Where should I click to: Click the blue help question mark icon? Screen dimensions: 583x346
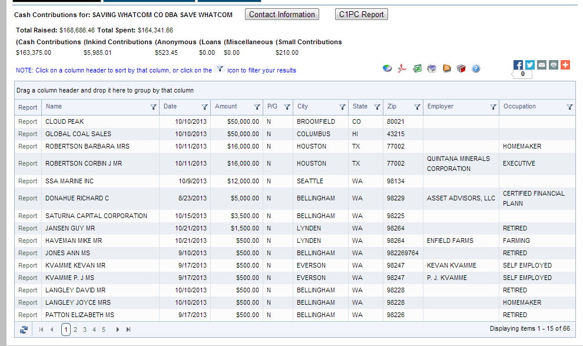(476, 68)
